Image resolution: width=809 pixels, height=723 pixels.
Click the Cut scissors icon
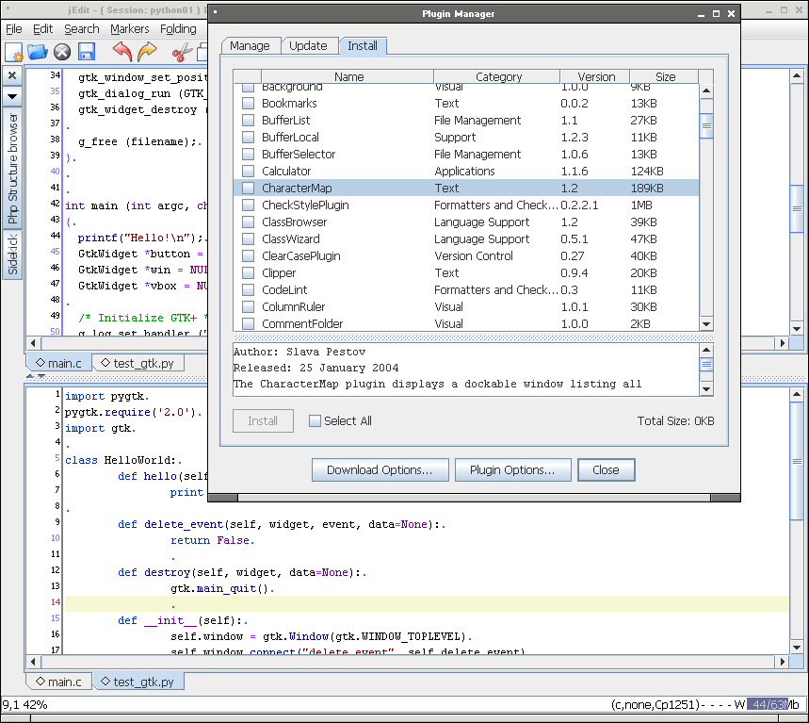point(182,53)
